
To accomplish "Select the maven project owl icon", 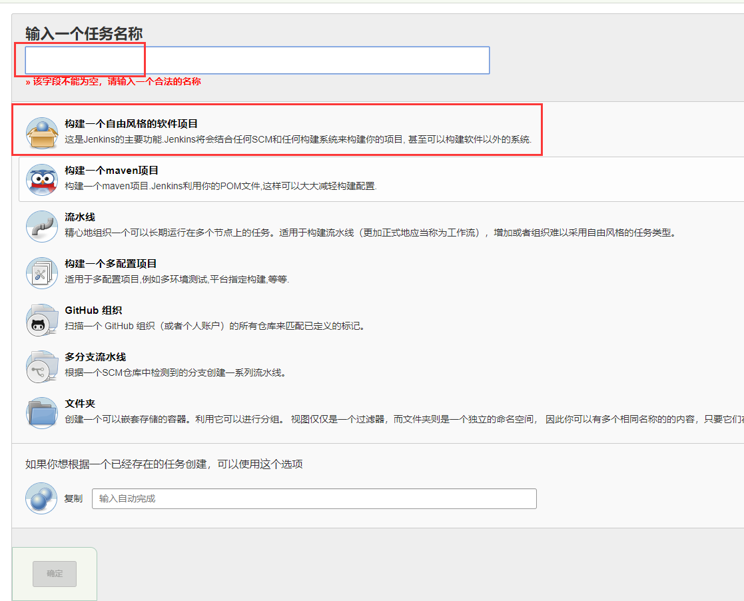I will pyautogui.click(x=42, y=179).
